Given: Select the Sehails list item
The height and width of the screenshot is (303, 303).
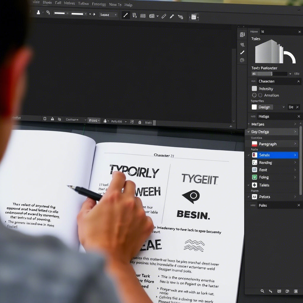Looking at the screenshot, I should pos(275,155).
